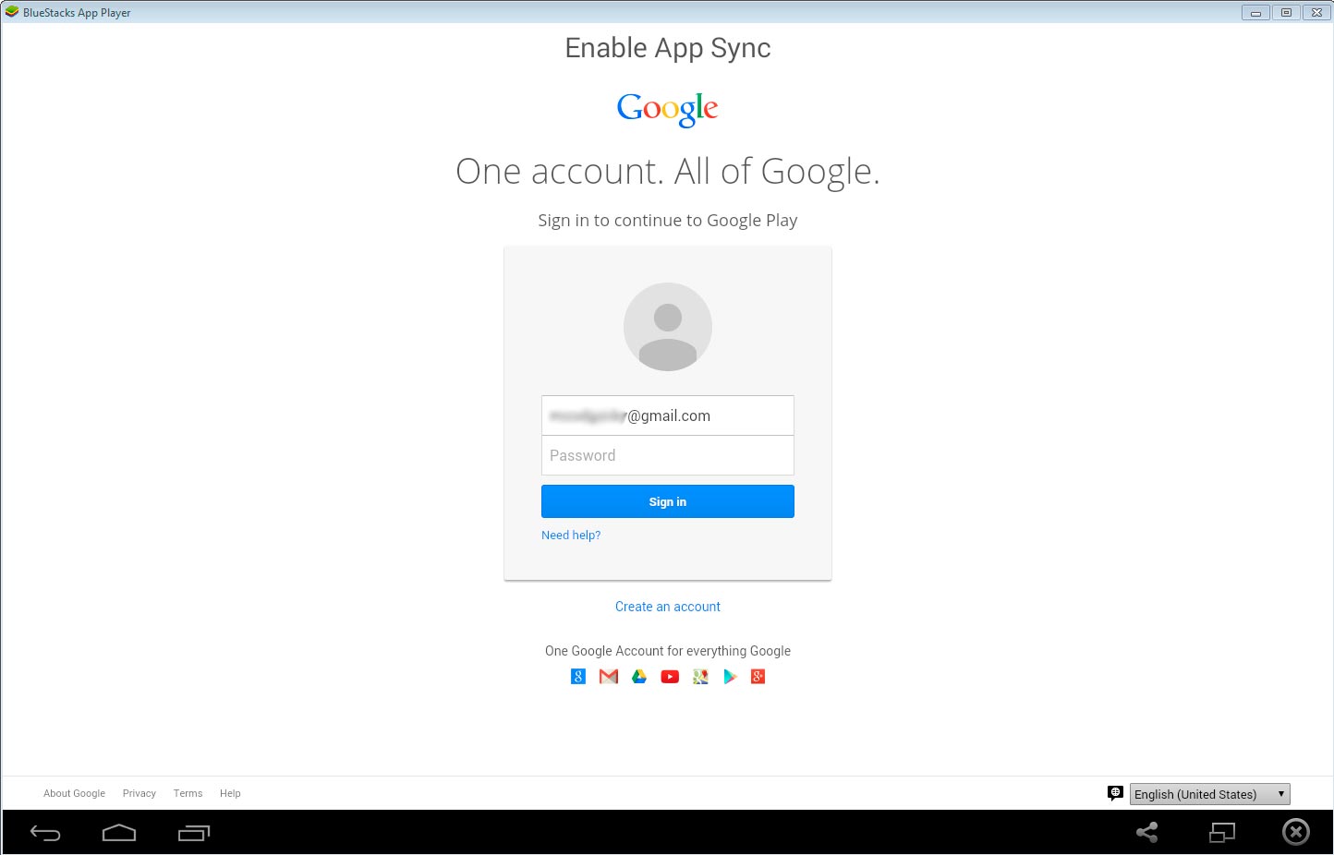Maximize the BlueStacks window
1334x855 pixels.
[x=1286, y=12]
